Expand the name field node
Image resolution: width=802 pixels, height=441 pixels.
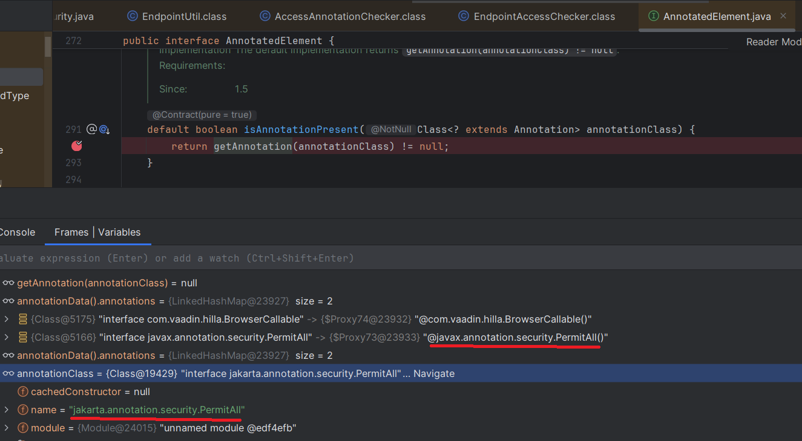(7, 410)
